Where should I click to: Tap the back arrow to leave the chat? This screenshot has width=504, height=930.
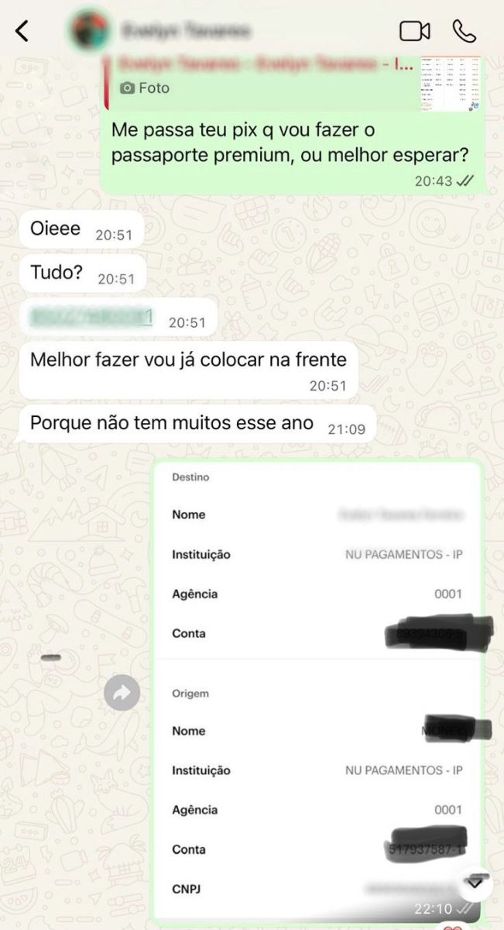point(22,32)
